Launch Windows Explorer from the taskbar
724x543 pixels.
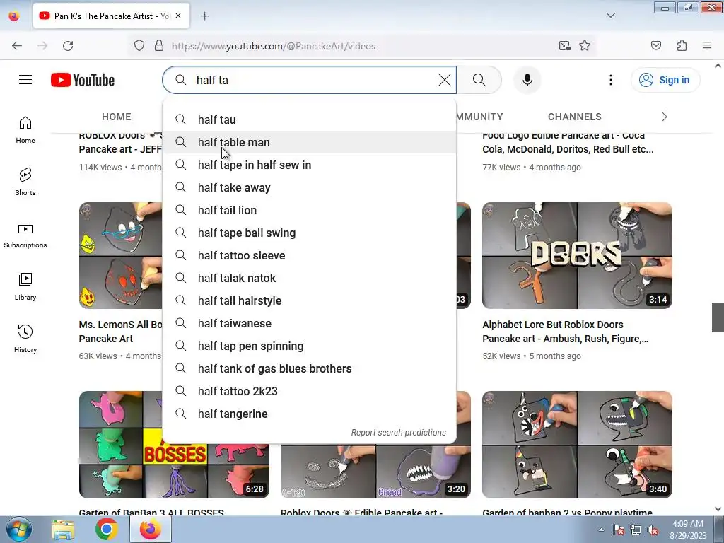point(63,529)
